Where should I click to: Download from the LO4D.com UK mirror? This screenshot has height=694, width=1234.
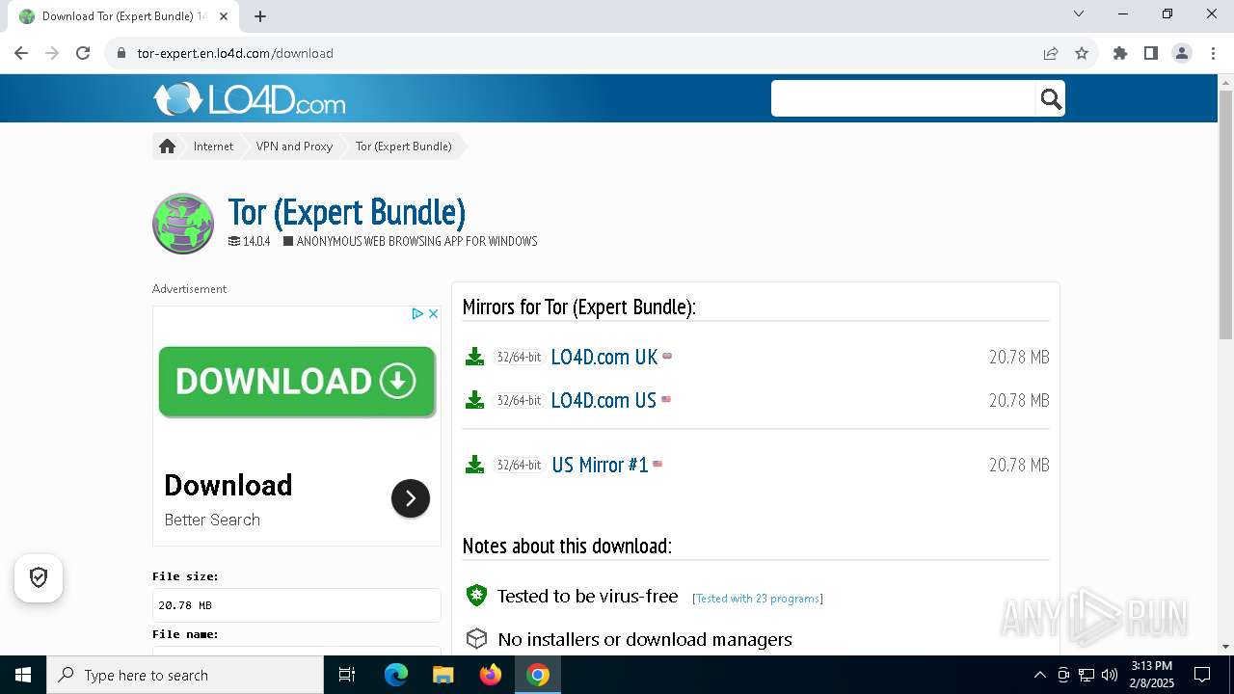tap(604, 357)
